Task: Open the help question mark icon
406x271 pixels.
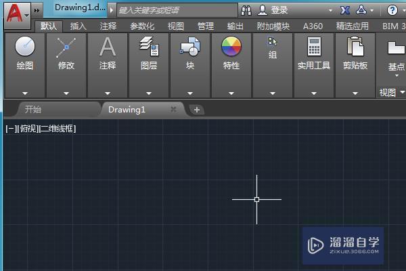Action: click(392, 10)
